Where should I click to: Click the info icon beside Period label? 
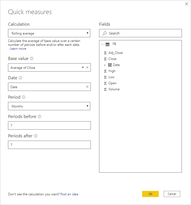23,97
